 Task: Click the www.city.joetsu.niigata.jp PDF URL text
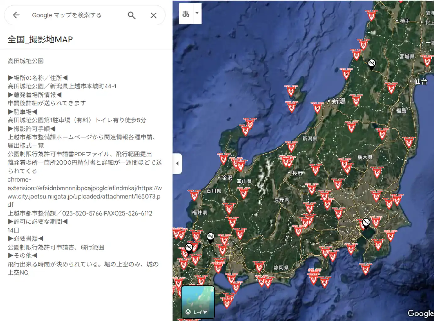84,196
